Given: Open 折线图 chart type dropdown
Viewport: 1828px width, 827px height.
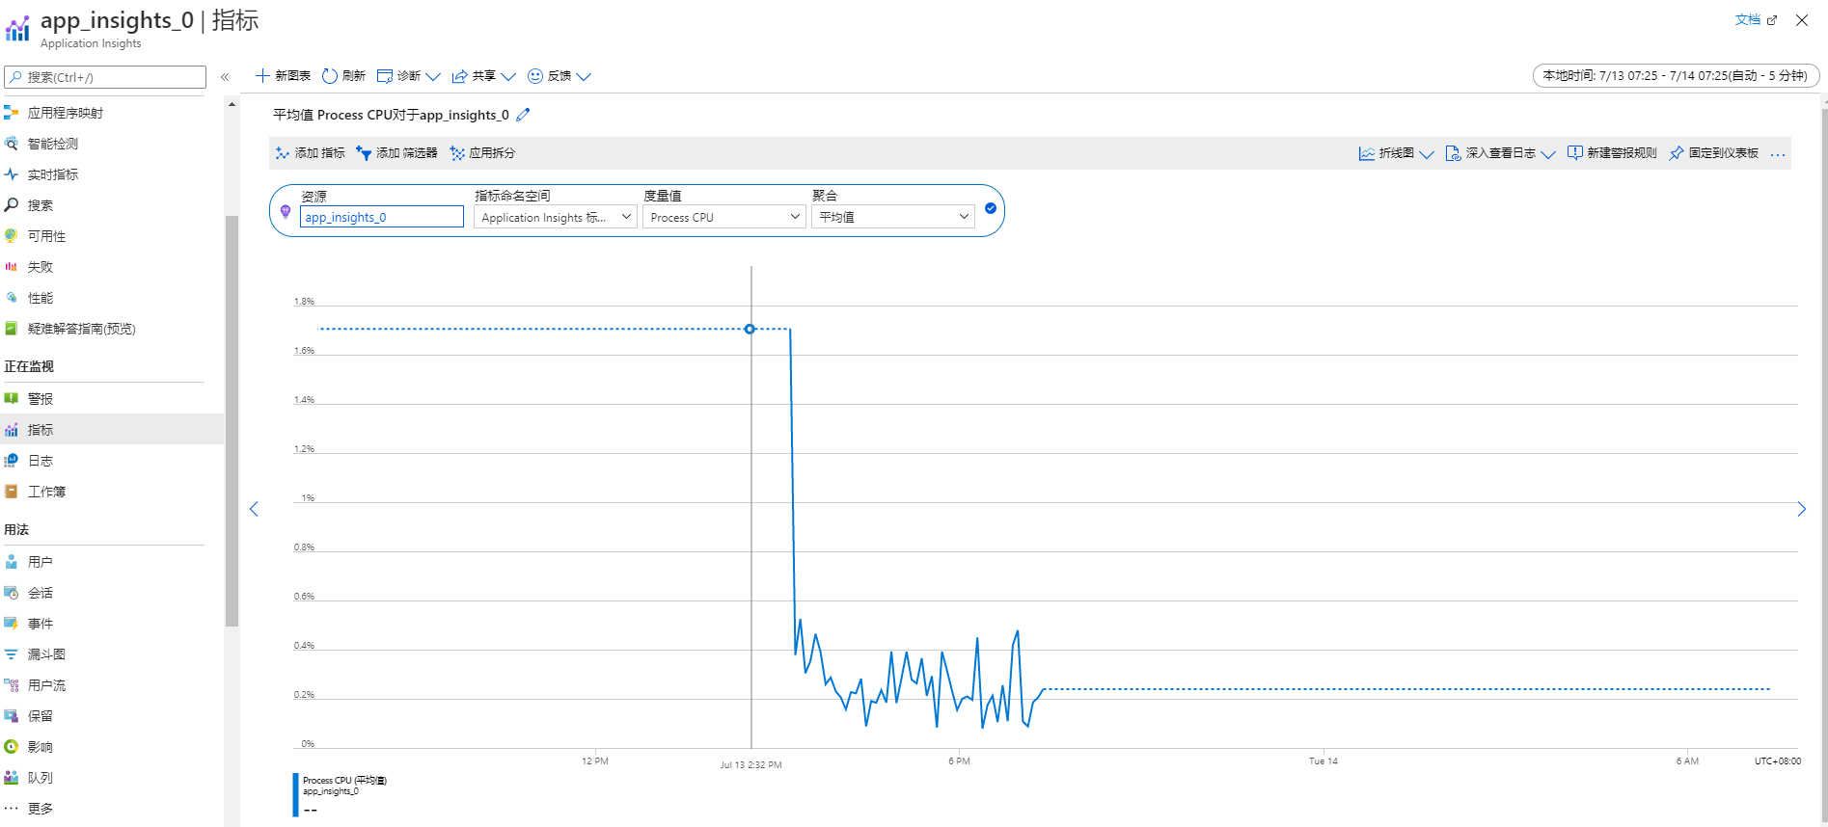Looking at the screenshot, I should [x=1396, y=153].
